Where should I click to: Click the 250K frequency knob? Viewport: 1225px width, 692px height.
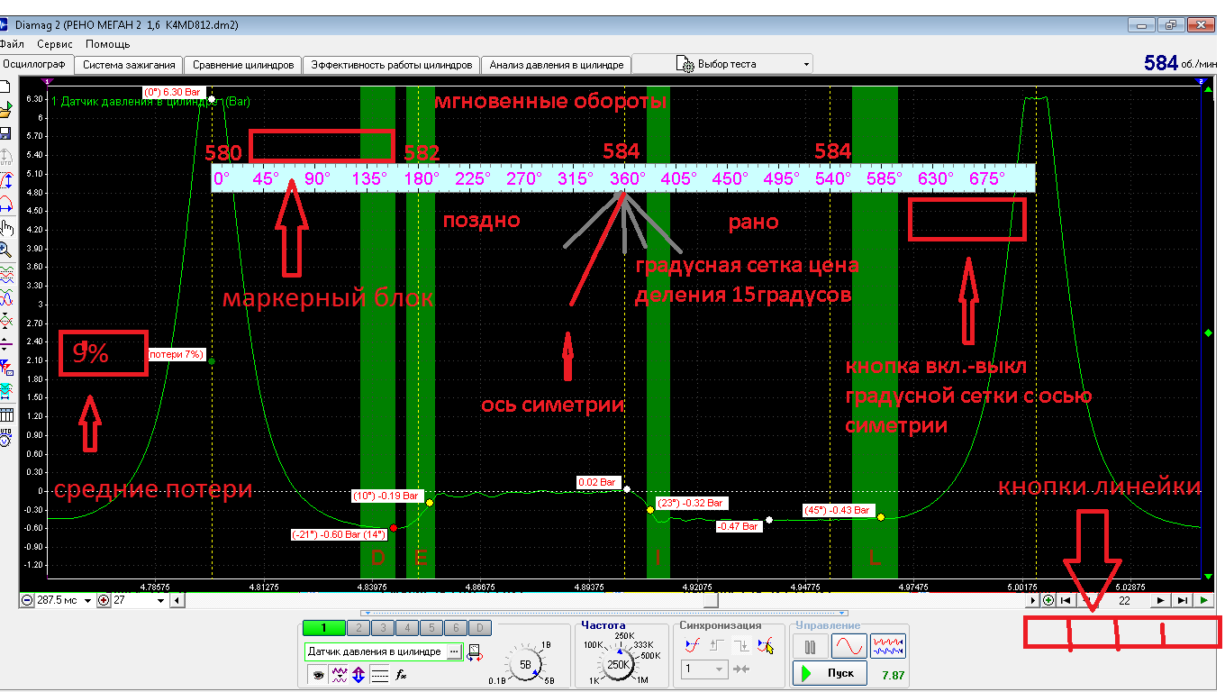[x=618, y=665]
